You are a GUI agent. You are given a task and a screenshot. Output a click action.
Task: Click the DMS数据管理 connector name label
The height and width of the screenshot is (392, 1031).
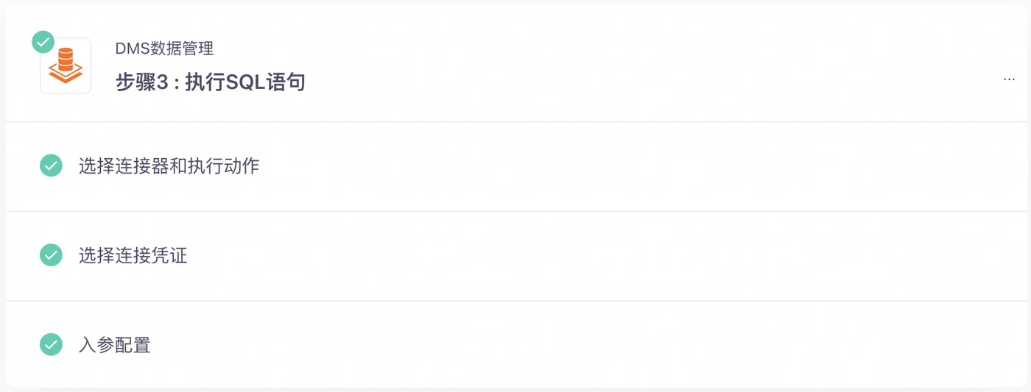164,49
